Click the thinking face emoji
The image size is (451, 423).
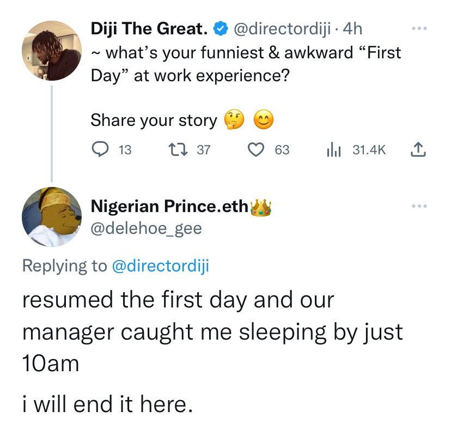235,119
